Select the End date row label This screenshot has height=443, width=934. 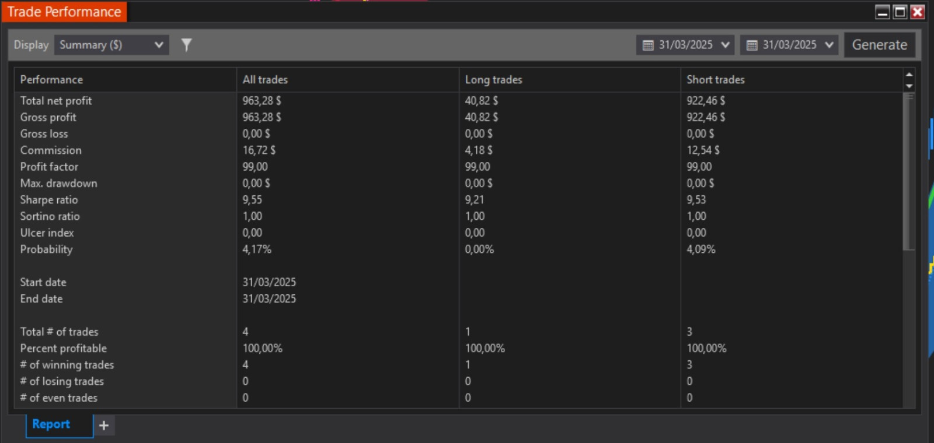click(41, 298)
